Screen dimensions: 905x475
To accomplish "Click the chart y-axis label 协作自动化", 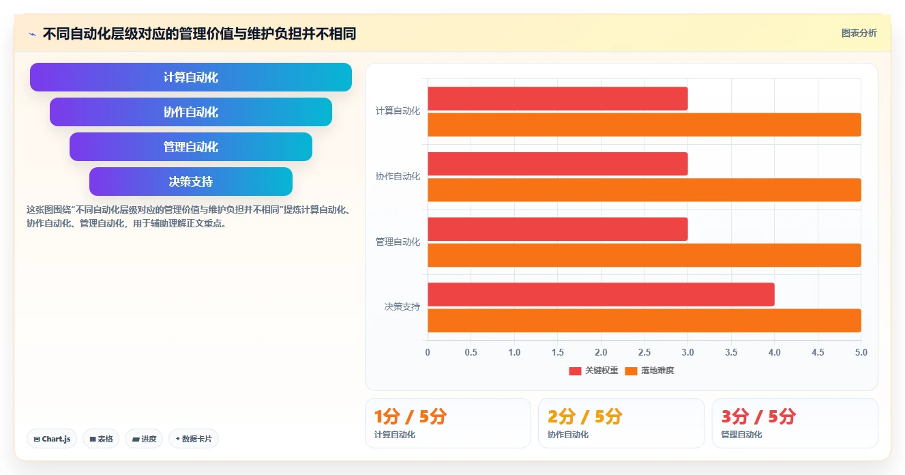I will tap(398, 176).
